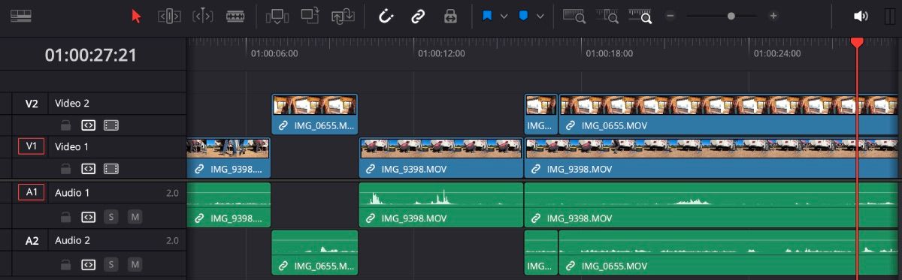Open the Marker color dropdown arrow
This screenshot has height=280, width=902.
click(540, 16)
